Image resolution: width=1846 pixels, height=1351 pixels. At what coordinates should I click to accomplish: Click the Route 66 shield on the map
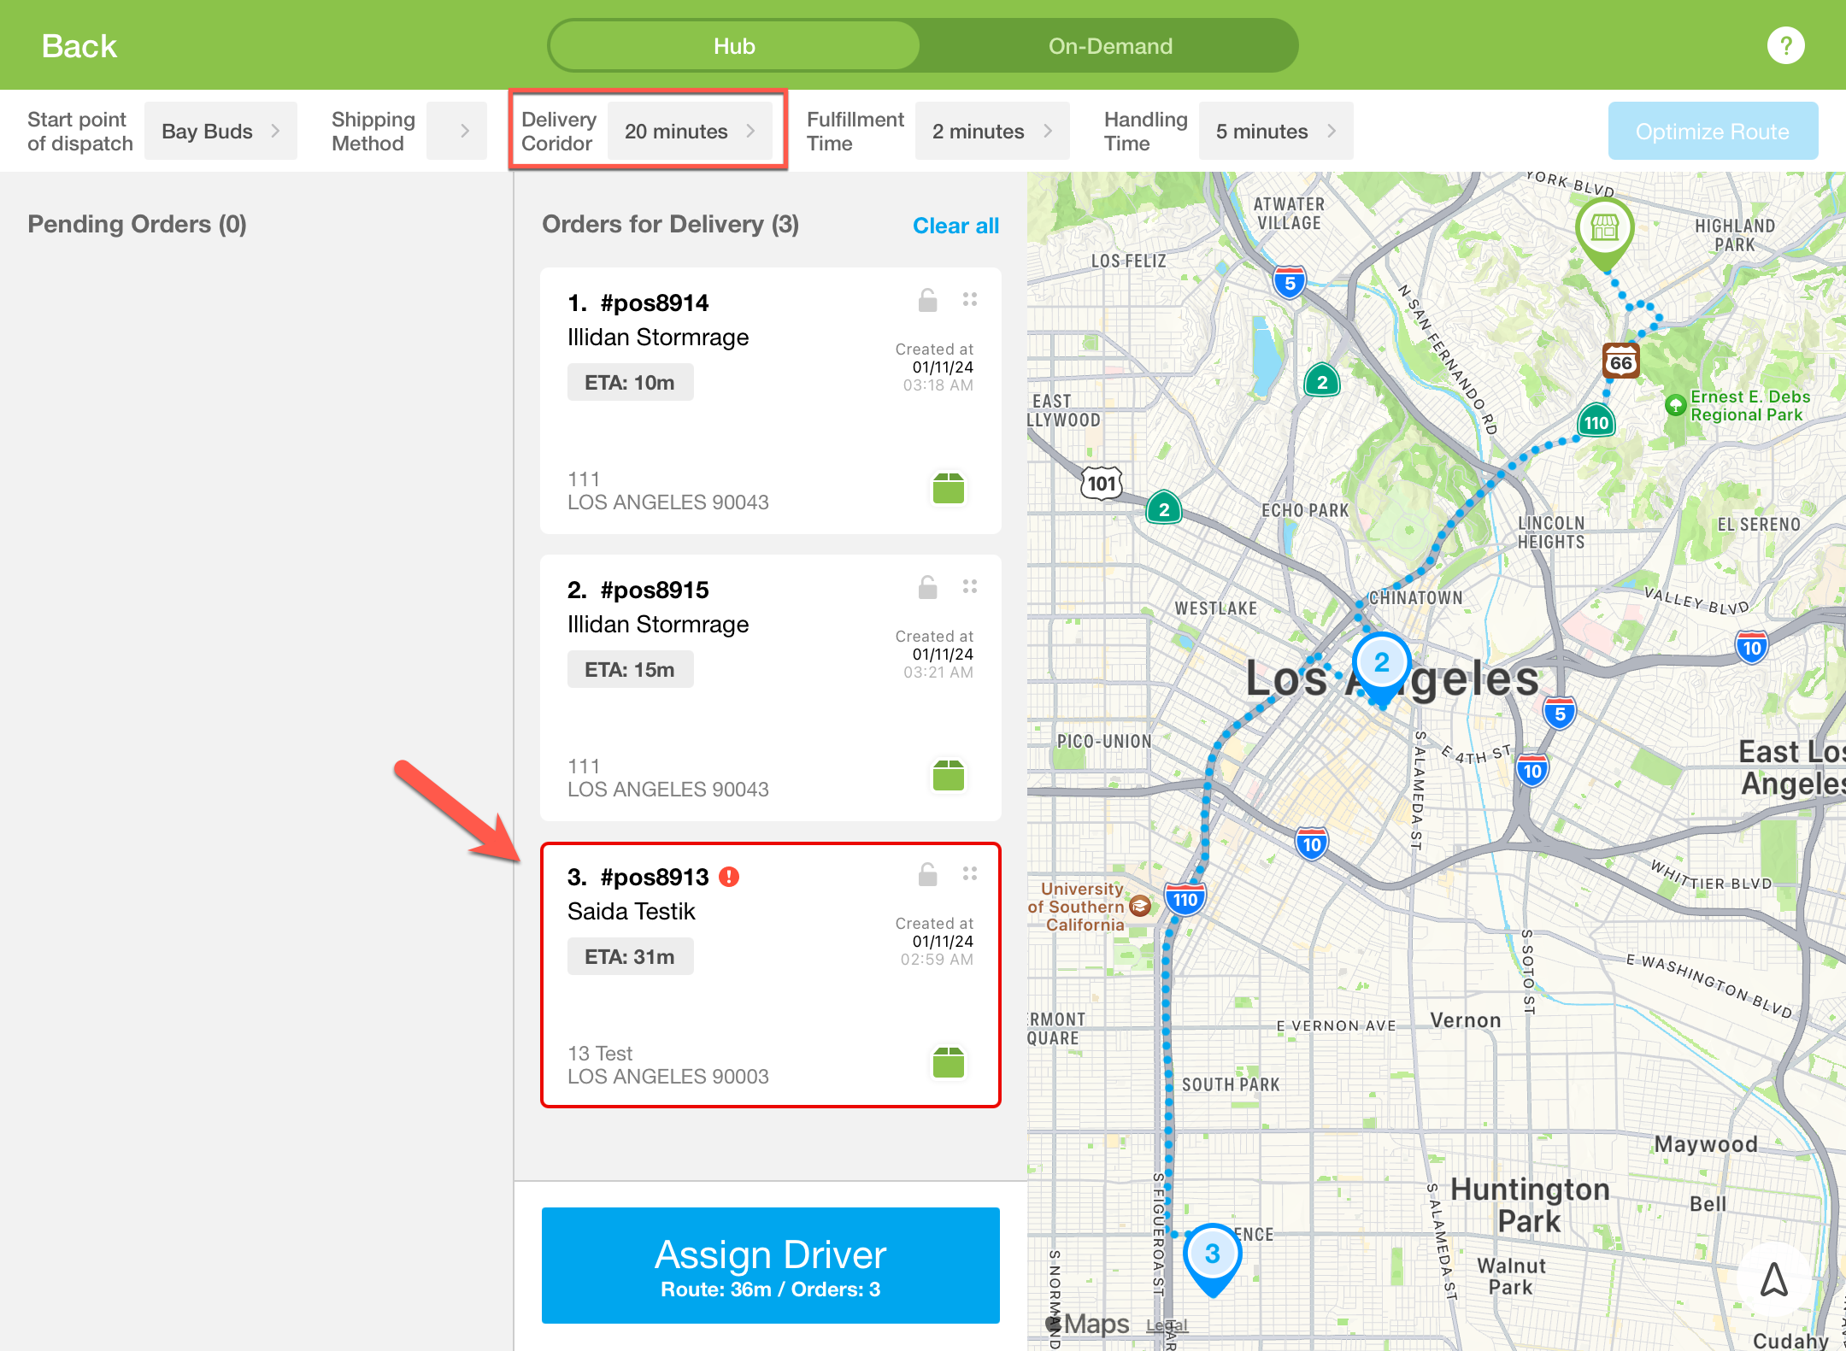1620,361
